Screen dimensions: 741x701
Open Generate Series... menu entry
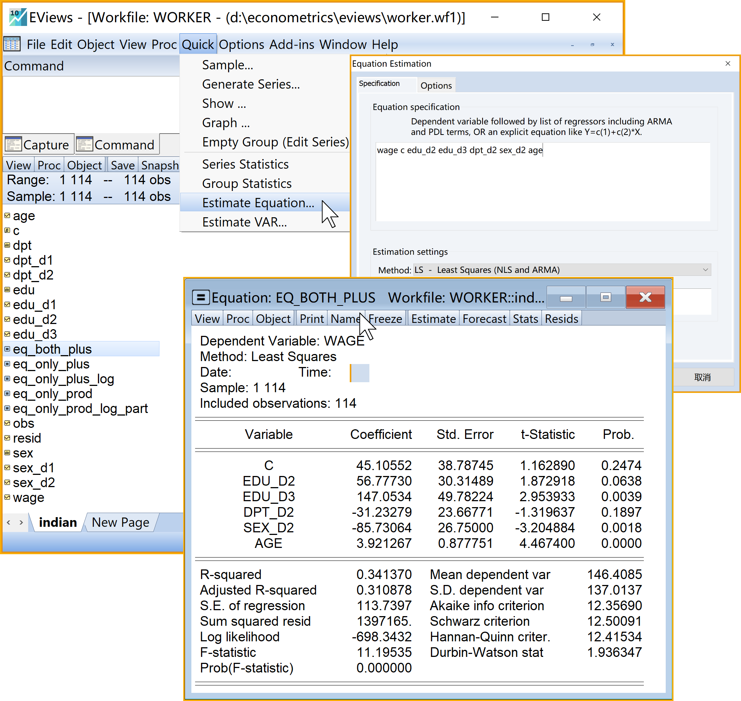coord(251,85)
